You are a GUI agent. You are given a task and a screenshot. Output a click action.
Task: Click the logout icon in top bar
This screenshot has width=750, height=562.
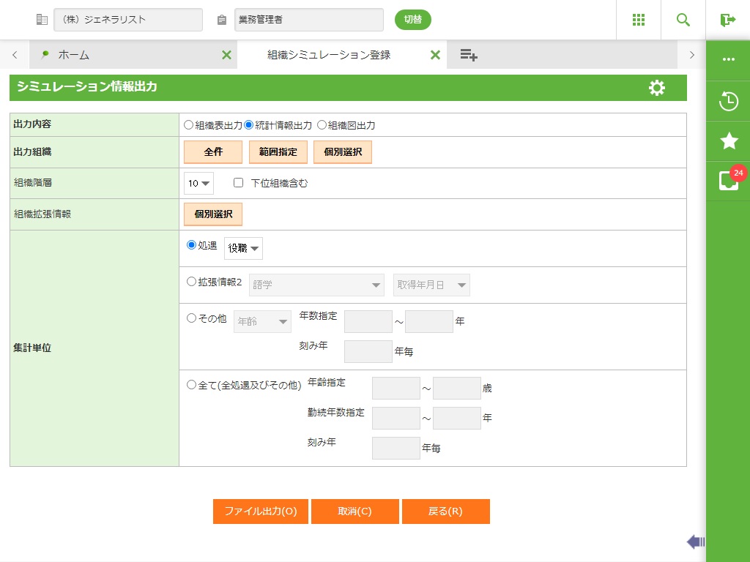[x=727, y=20]
